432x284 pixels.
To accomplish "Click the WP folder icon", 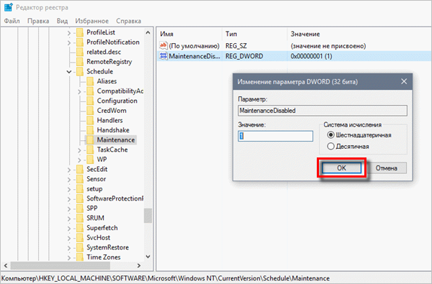I will (x=90, y=160).
